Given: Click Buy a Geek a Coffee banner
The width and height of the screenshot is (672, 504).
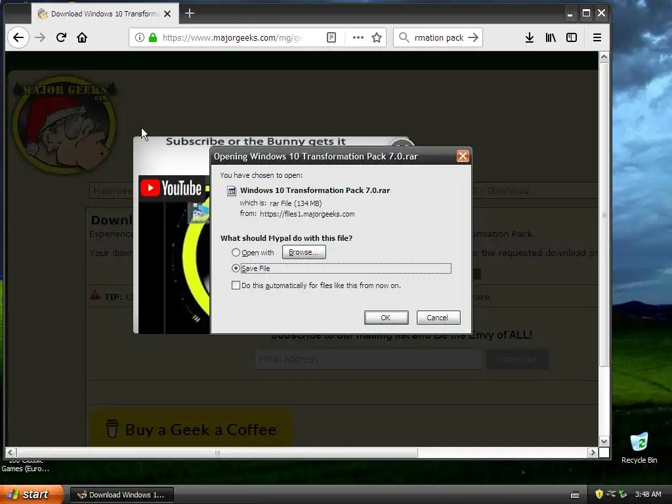Looking at the screenshot, I should point(191,429).
